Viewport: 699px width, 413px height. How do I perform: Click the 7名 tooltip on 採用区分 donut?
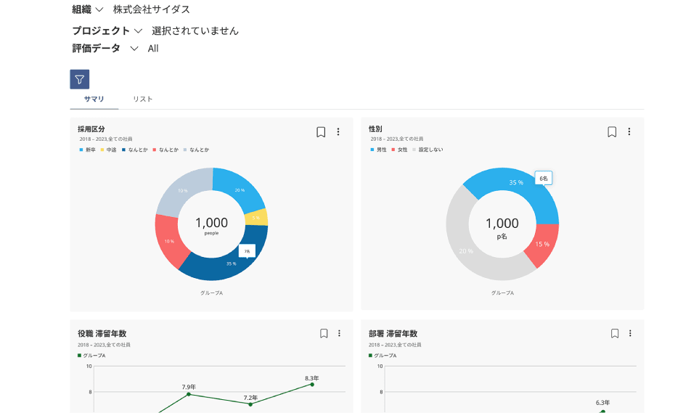click(247, 251)
